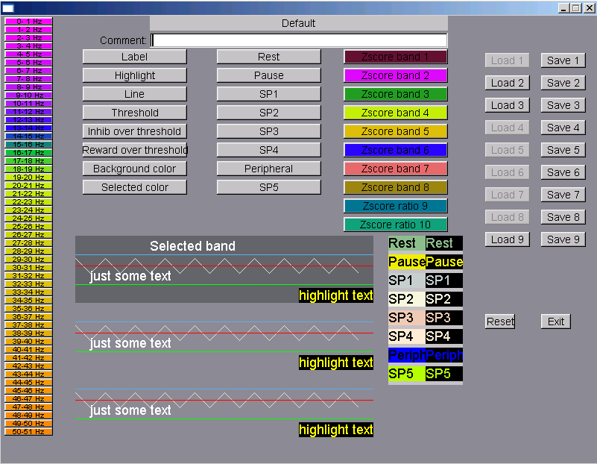Choose the teal Zscore ratio 10

[x=395, y=225]
